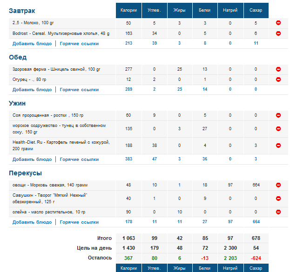Click the remaining sugar value -624
Screen dimensions: 290x272
[256, 258]
